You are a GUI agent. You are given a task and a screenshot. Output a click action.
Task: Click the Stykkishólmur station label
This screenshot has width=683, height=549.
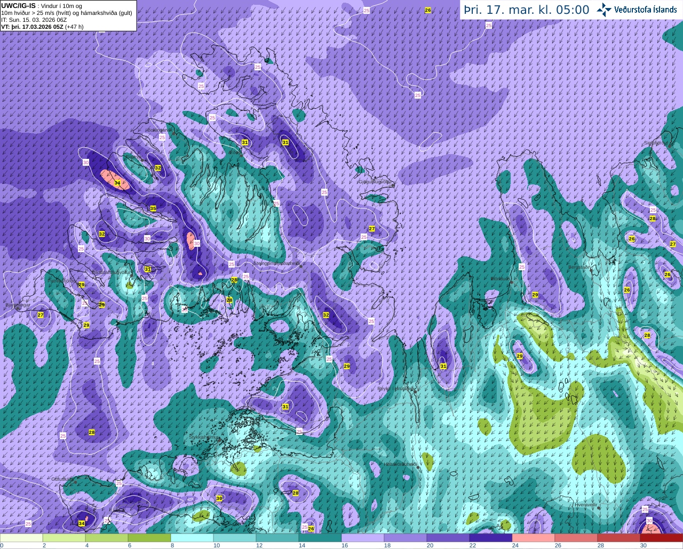tap(204, 437)
